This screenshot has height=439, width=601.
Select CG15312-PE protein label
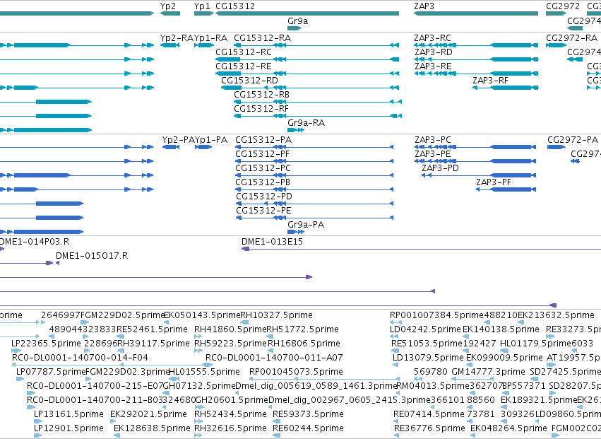coord(263,211)
